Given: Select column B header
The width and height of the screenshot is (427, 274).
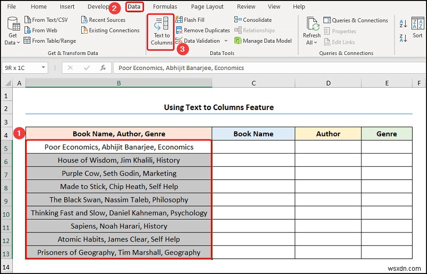Looking at the screenshot, I should pos(118,83).
